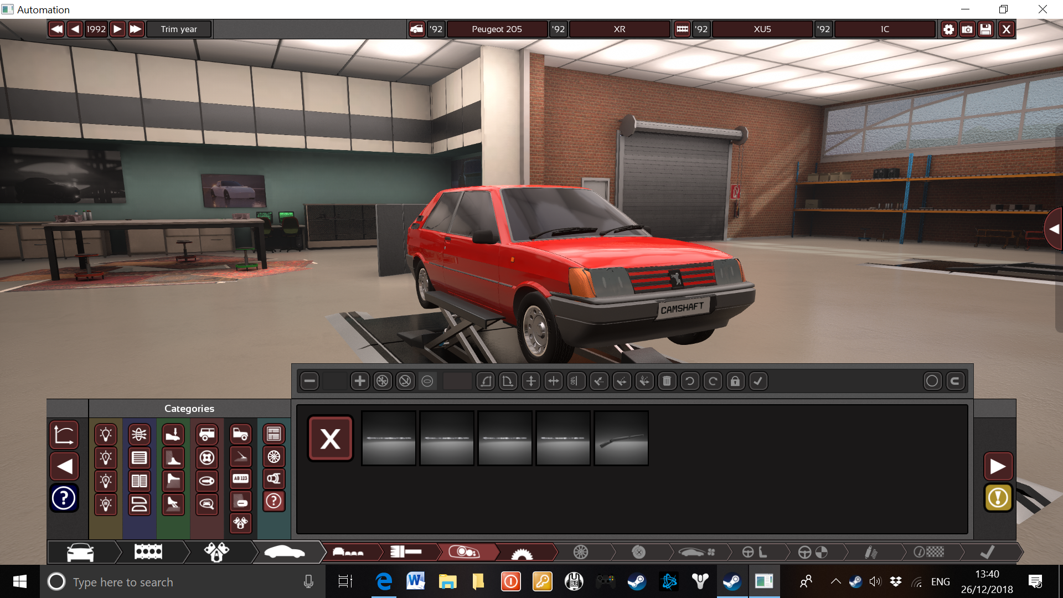The width and height of the screenshot is (1063, 598).
Task: Pick the first wiper fixture thumbnail
Action: pos(389,438)
